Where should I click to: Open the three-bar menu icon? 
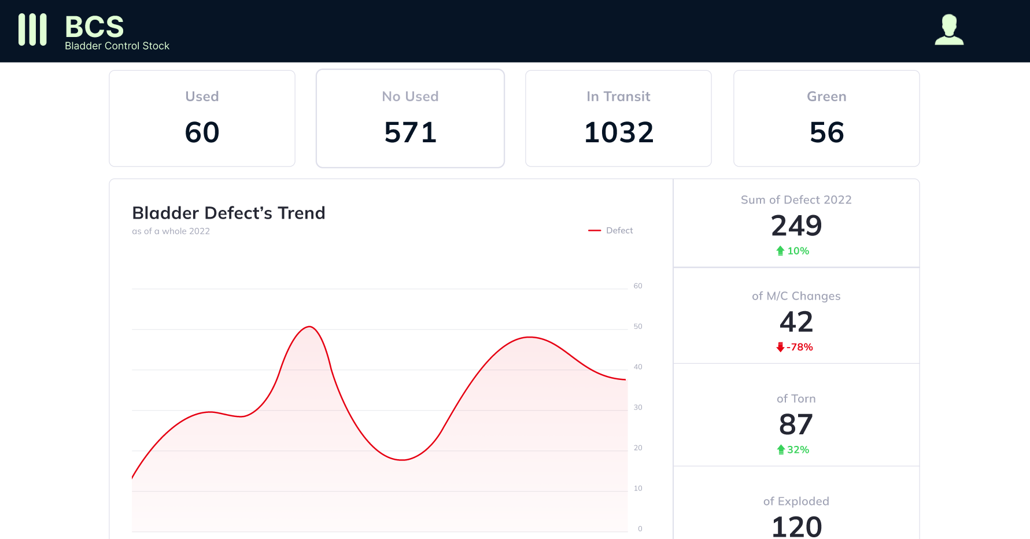click(32, 29)
